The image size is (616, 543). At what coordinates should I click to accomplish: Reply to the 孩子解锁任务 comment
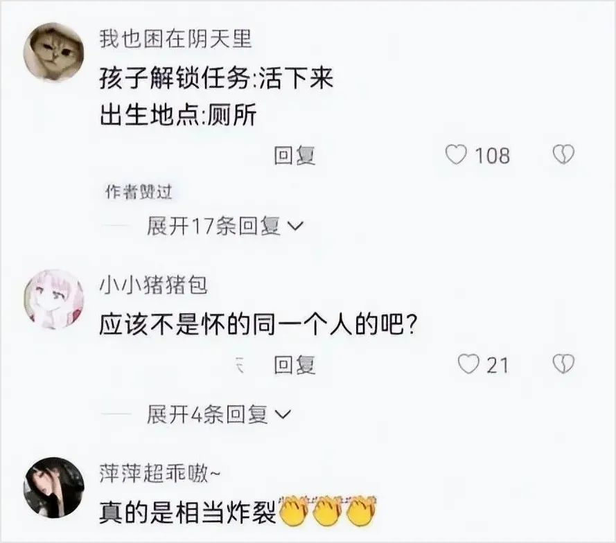click(294, 155)
